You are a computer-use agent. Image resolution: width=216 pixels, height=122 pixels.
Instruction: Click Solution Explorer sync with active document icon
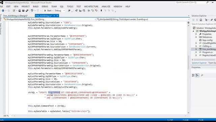click(x=212, y=20)
